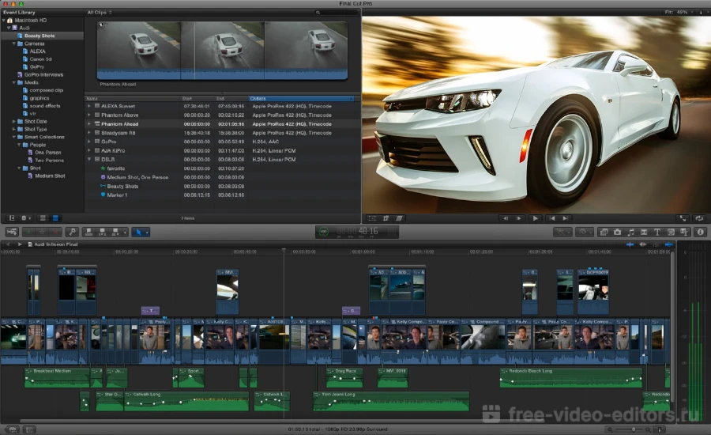Image resolution: width=711 pixels, height=435 pixels.
Task: Open the edit source options arrow
Action: [x=125, y=233]
